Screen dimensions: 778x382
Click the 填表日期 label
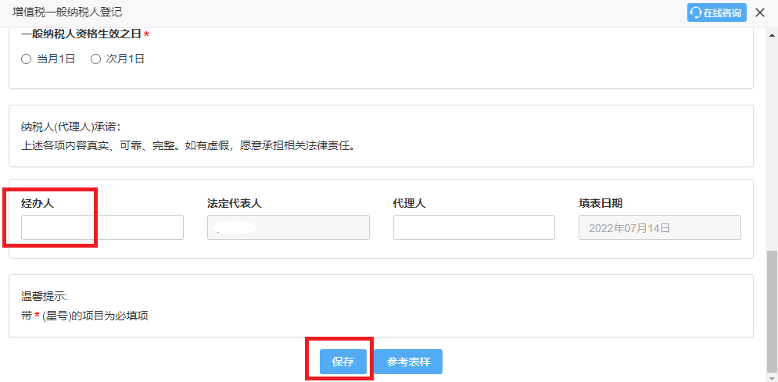[601, 203]
